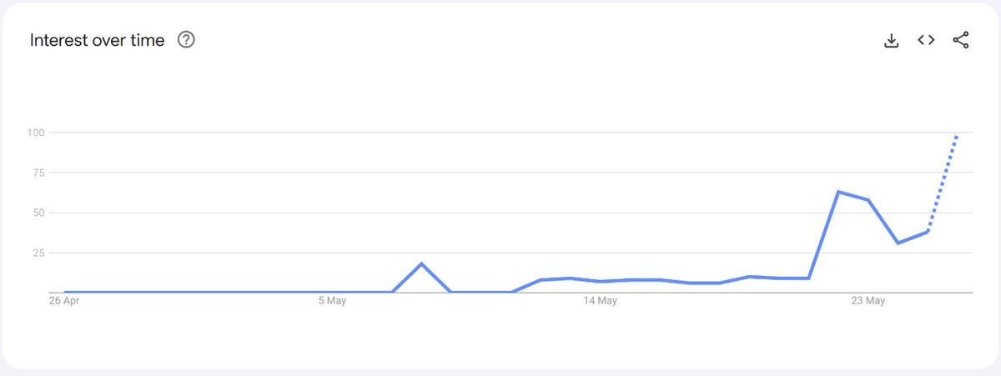
Task: Click the 75 y-axis label
Action: coord(37,173)
